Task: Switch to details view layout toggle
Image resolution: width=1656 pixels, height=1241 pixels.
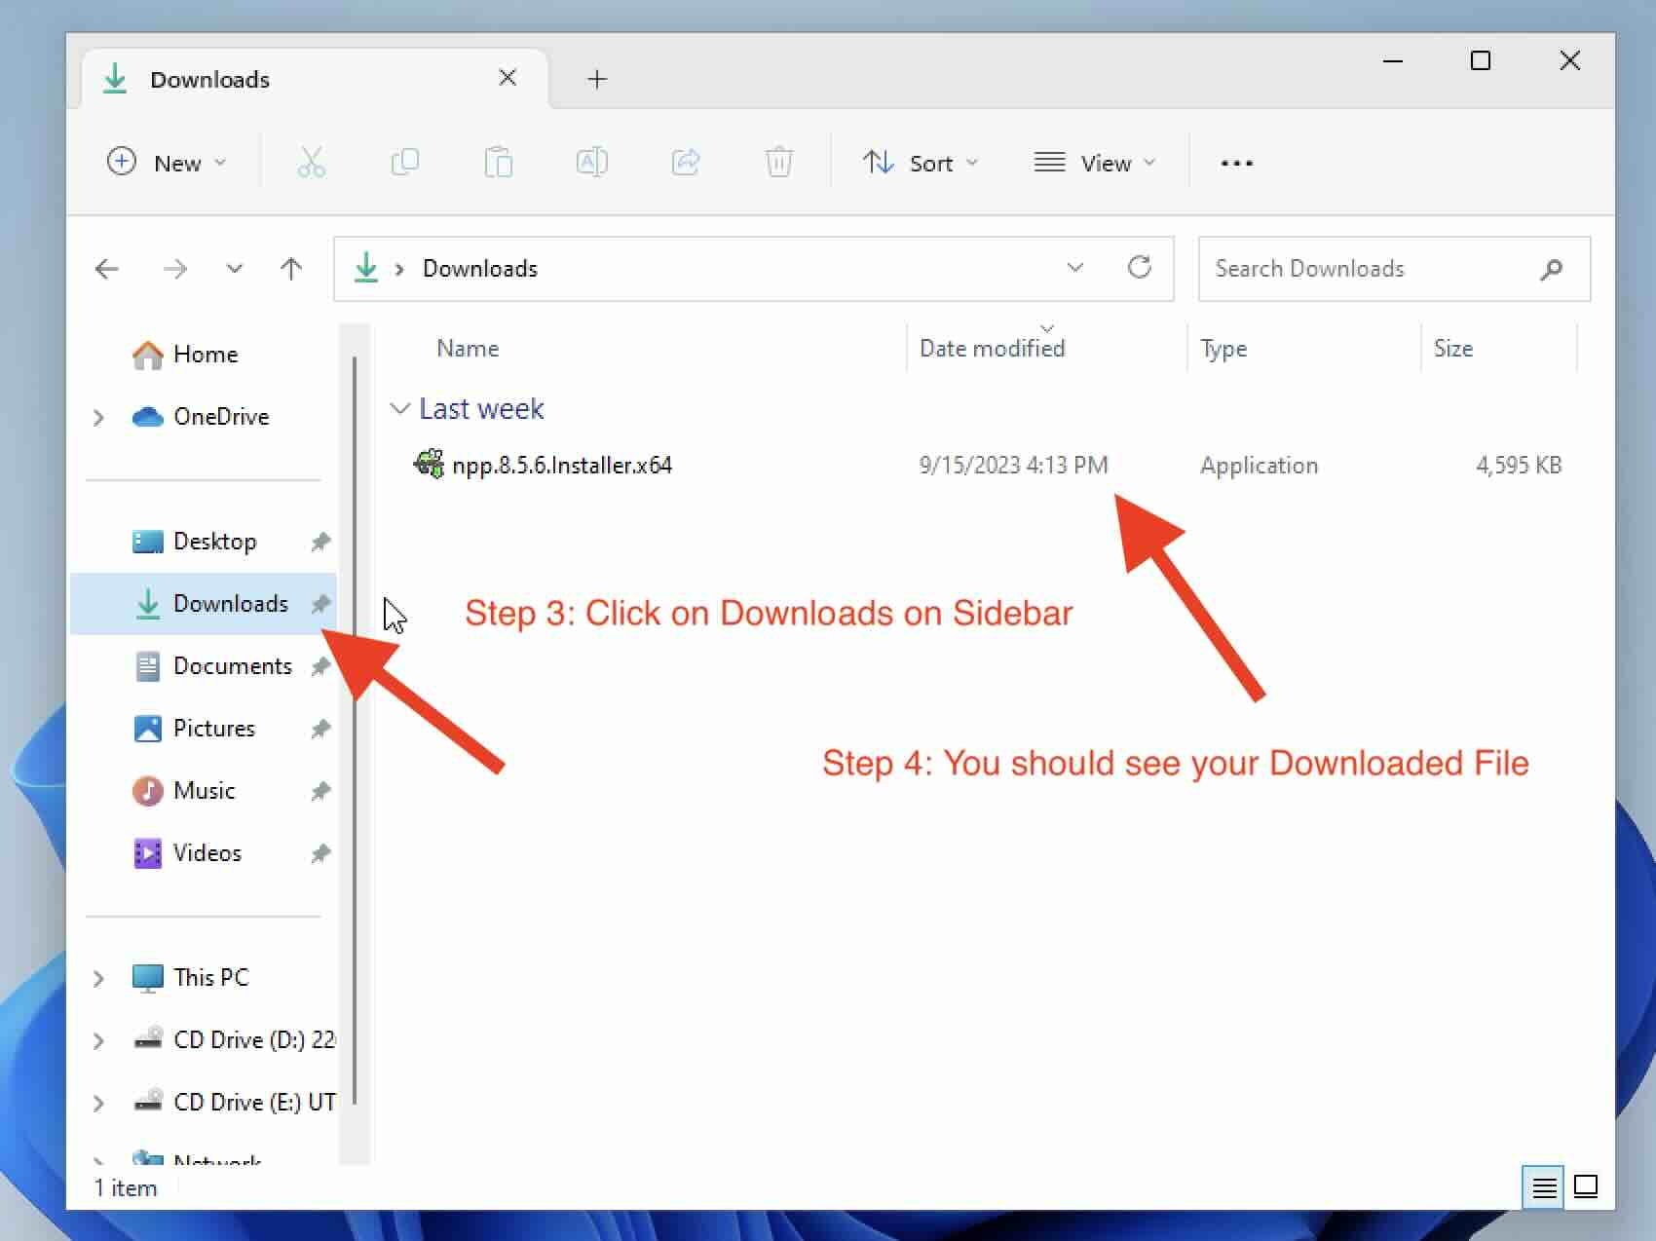Action: pyautogui.click(x=1543, y=1186)
